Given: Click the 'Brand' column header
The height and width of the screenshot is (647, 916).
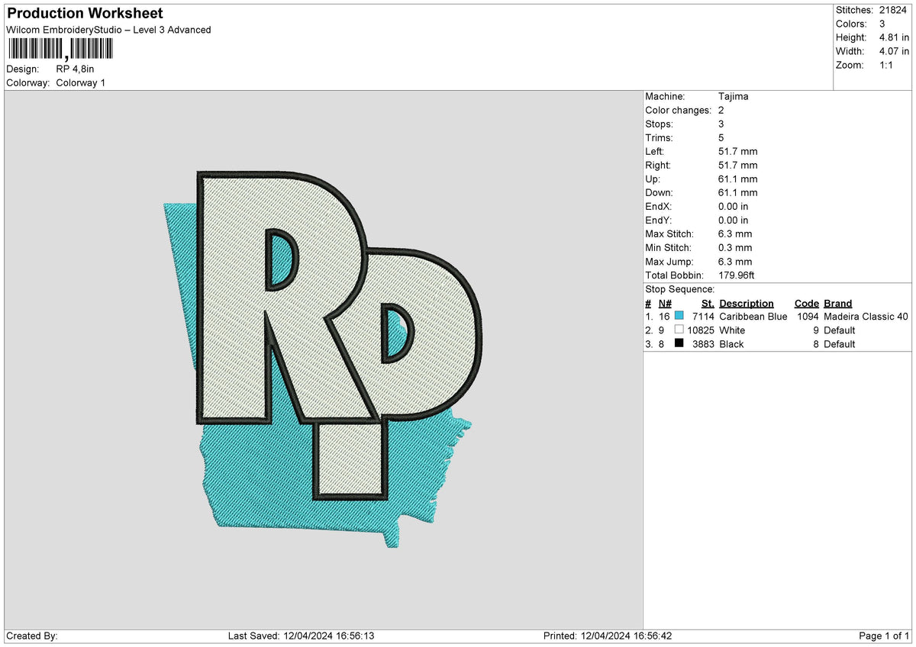Looking at the screenshot, I should (838, 304).
